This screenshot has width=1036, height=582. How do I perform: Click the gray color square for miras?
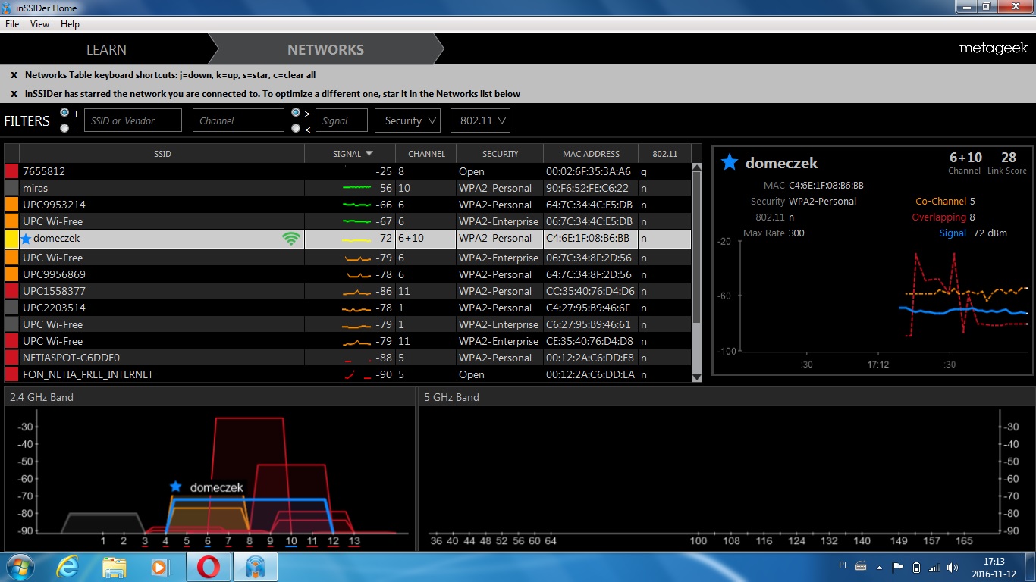(11, 189)
